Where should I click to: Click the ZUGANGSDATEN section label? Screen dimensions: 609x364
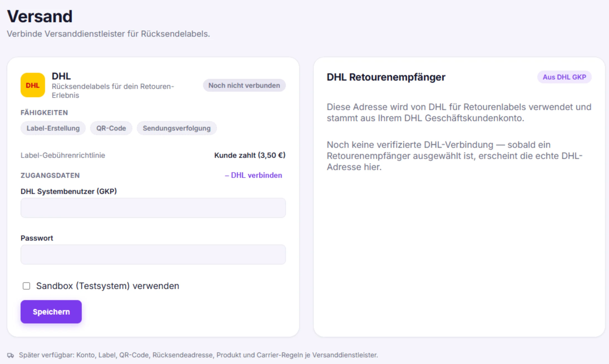(x=50, y=175)
